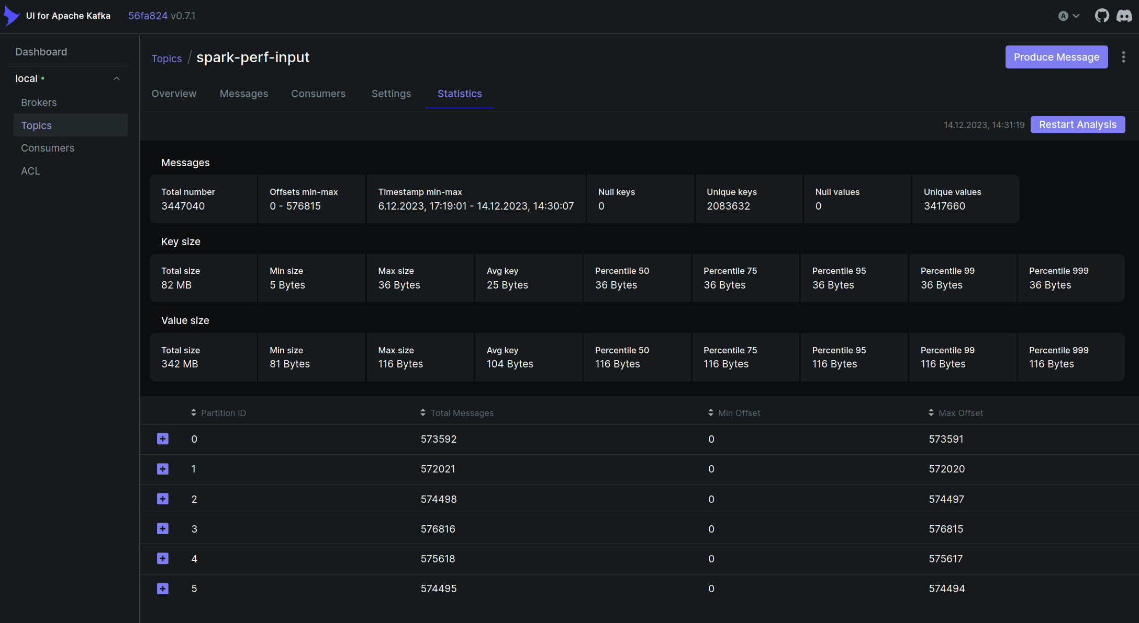
Task: Sort table by Partition ID
Action: [x=218, y=413]
